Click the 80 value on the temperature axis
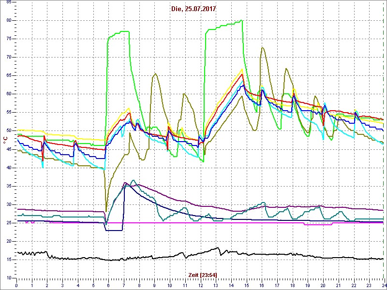Viewport: 387px width, 290px height. pos(8,20)
